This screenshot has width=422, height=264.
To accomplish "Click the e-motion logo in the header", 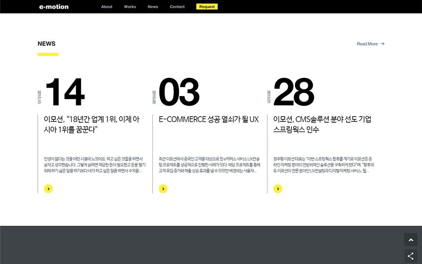I will (x=54, y=7).
